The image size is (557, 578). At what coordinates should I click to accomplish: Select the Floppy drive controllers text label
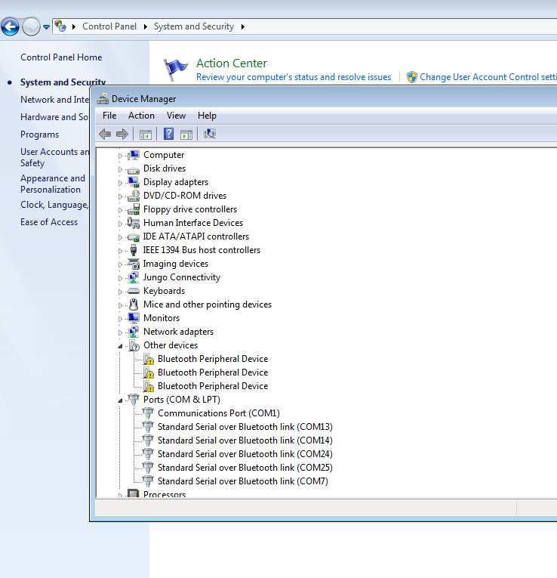click(x=190, y=209)
